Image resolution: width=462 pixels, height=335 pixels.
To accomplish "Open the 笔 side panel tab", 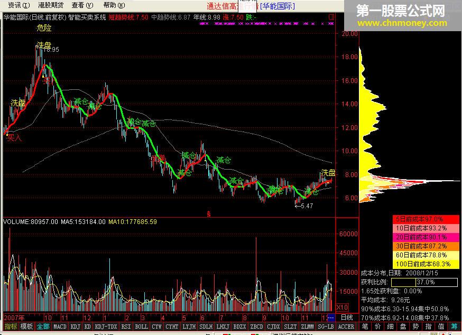I will [365, 327].
